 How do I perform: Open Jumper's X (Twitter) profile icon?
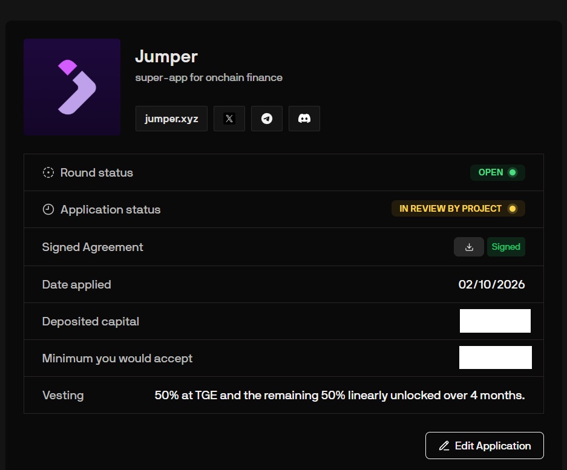pyautogui.click(x=229, y=119)
